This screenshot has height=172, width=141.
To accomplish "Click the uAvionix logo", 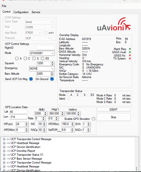I will tap(114, 24).
